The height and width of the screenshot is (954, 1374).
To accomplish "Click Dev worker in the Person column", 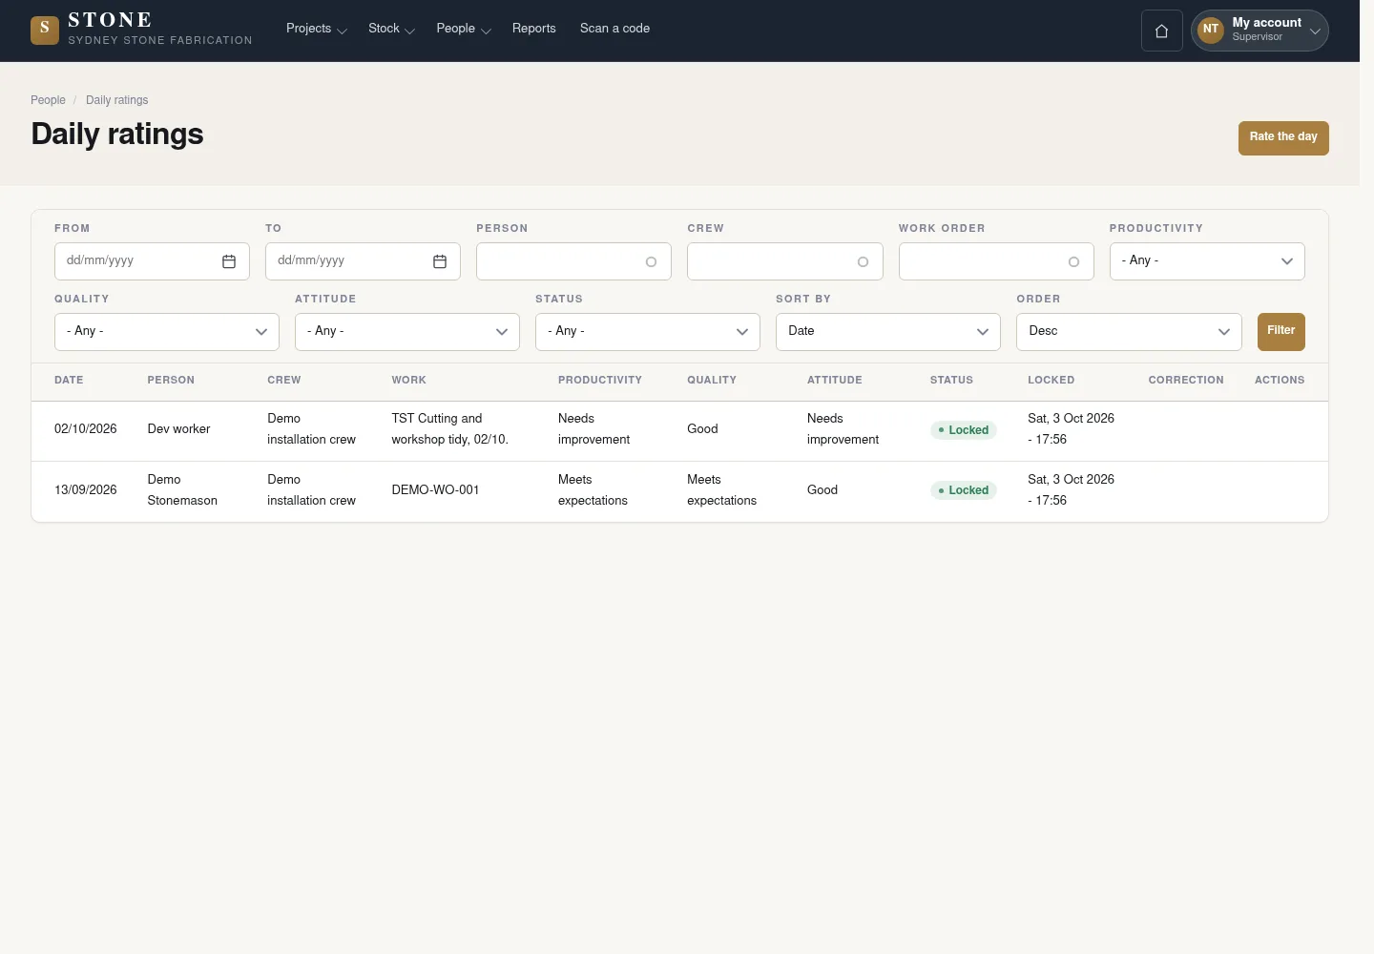I will pyautogui.click(x=178, y=429).
